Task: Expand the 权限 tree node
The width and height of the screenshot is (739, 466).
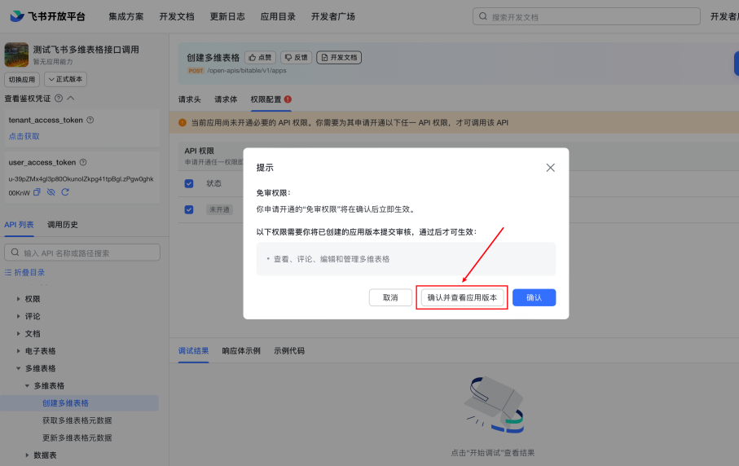Action: point(19,299)
